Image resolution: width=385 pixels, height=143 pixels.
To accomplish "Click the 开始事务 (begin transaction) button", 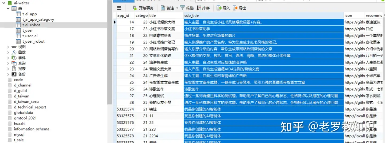I will click(143, 8).
